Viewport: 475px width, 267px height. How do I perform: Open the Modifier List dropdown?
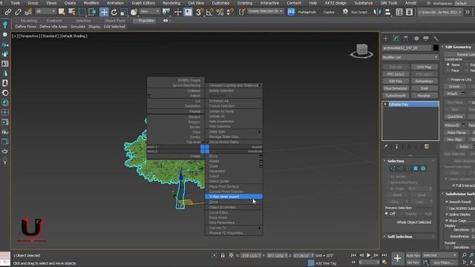coord(410,57)
